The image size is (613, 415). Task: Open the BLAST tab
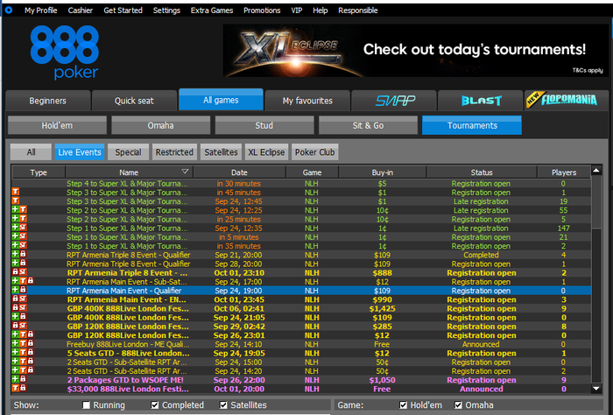481,101
